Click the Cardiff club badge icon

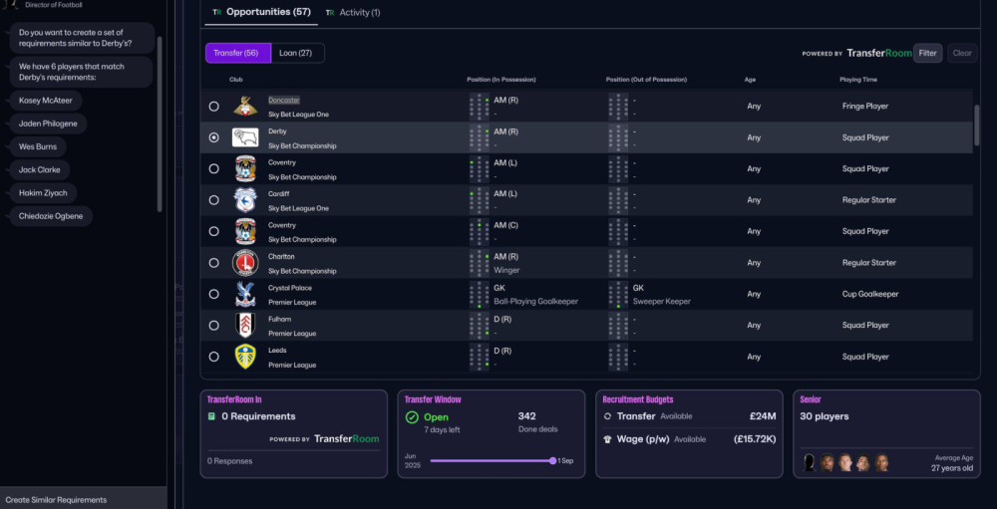(245, 200)
